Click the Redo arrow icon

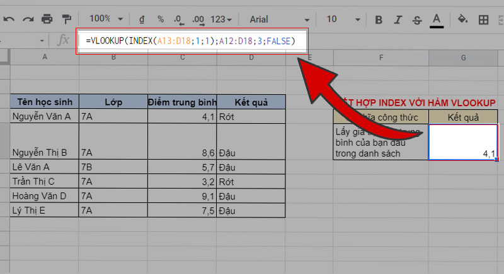click(x=28, y=19)
